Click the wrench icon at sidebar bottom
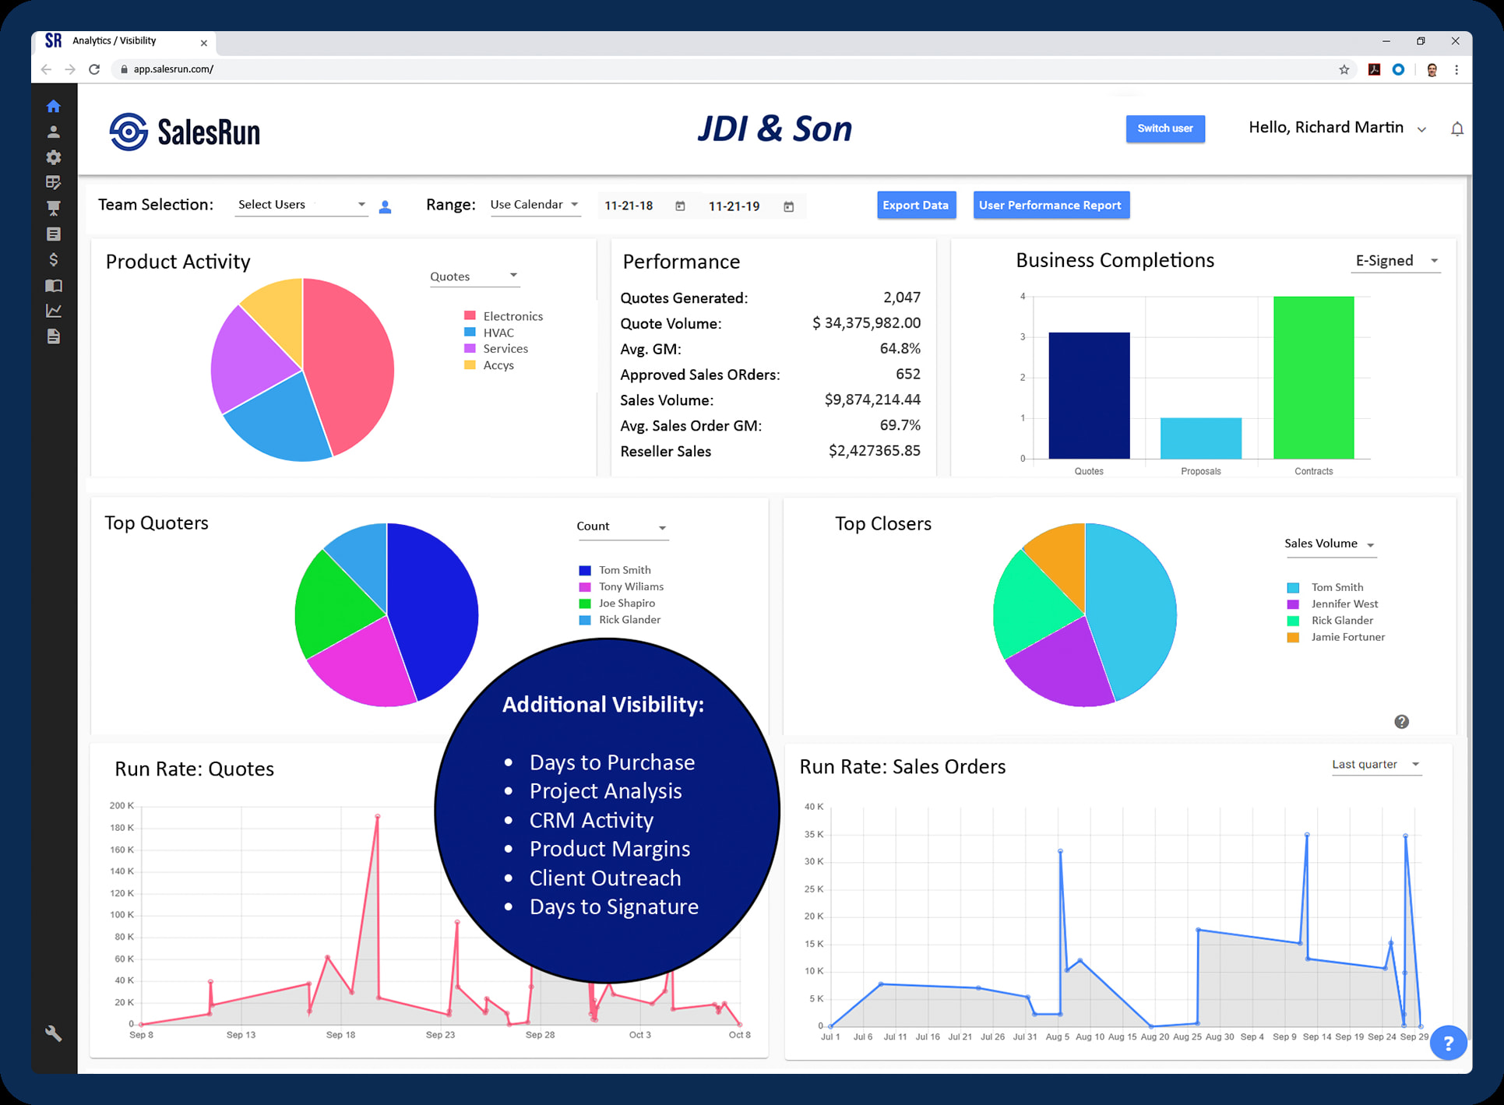This screenshot has width=1504, height=1105. (53, 1033)
